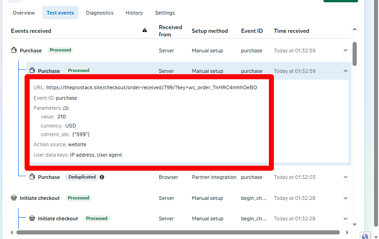
Task: Click the currency USD parameter
Action: point(58,126)
